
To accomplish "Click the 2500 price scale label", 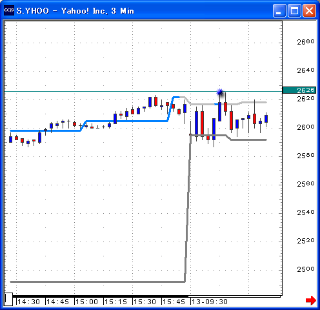I will pos(306,269).
